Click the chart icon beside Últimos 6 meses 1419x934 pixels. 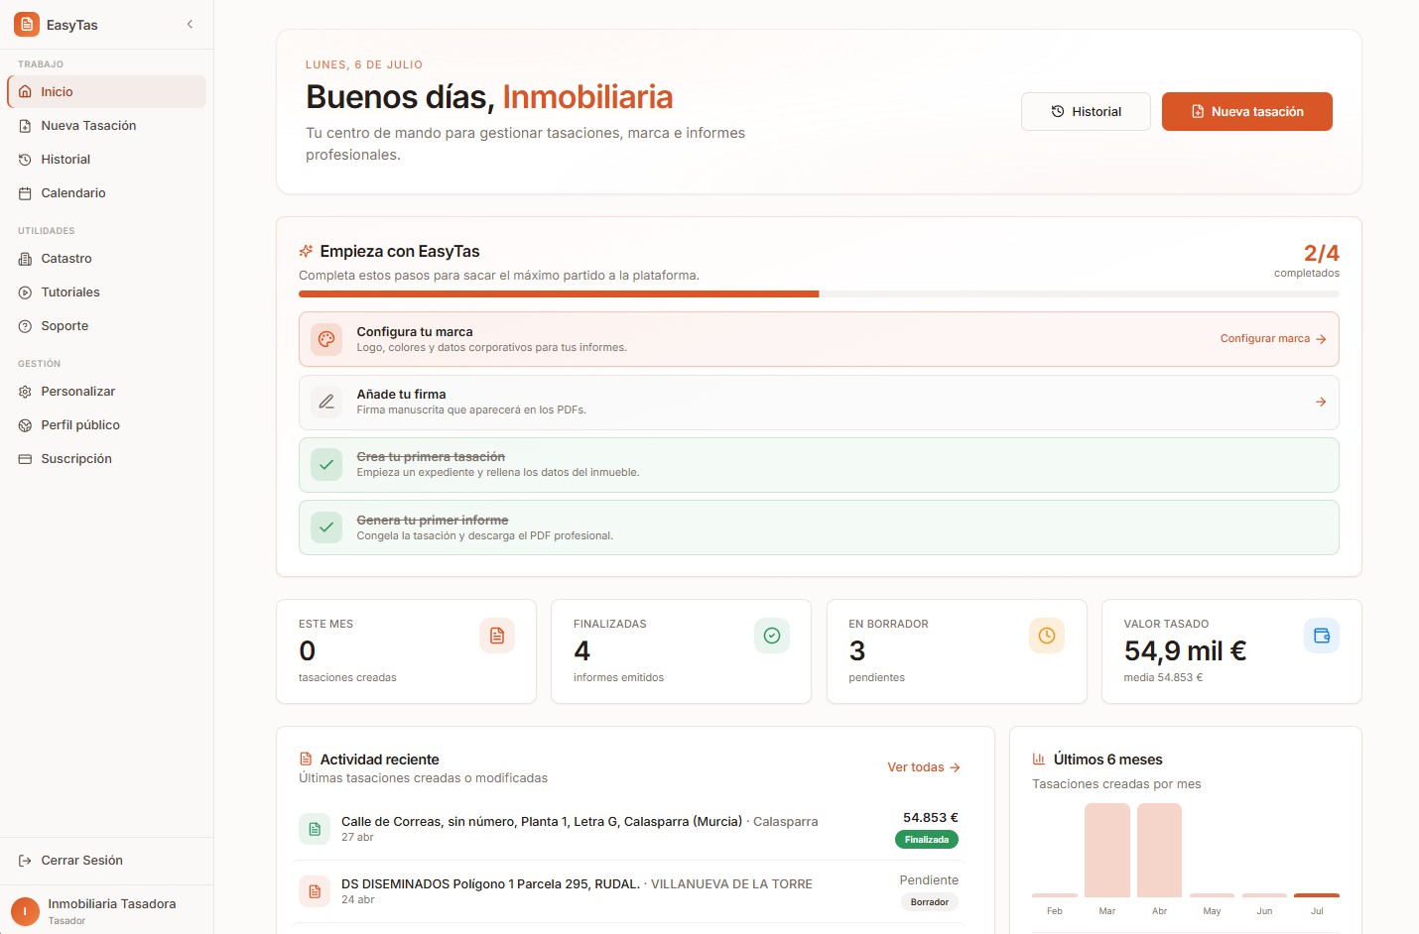pos(1039,759)
